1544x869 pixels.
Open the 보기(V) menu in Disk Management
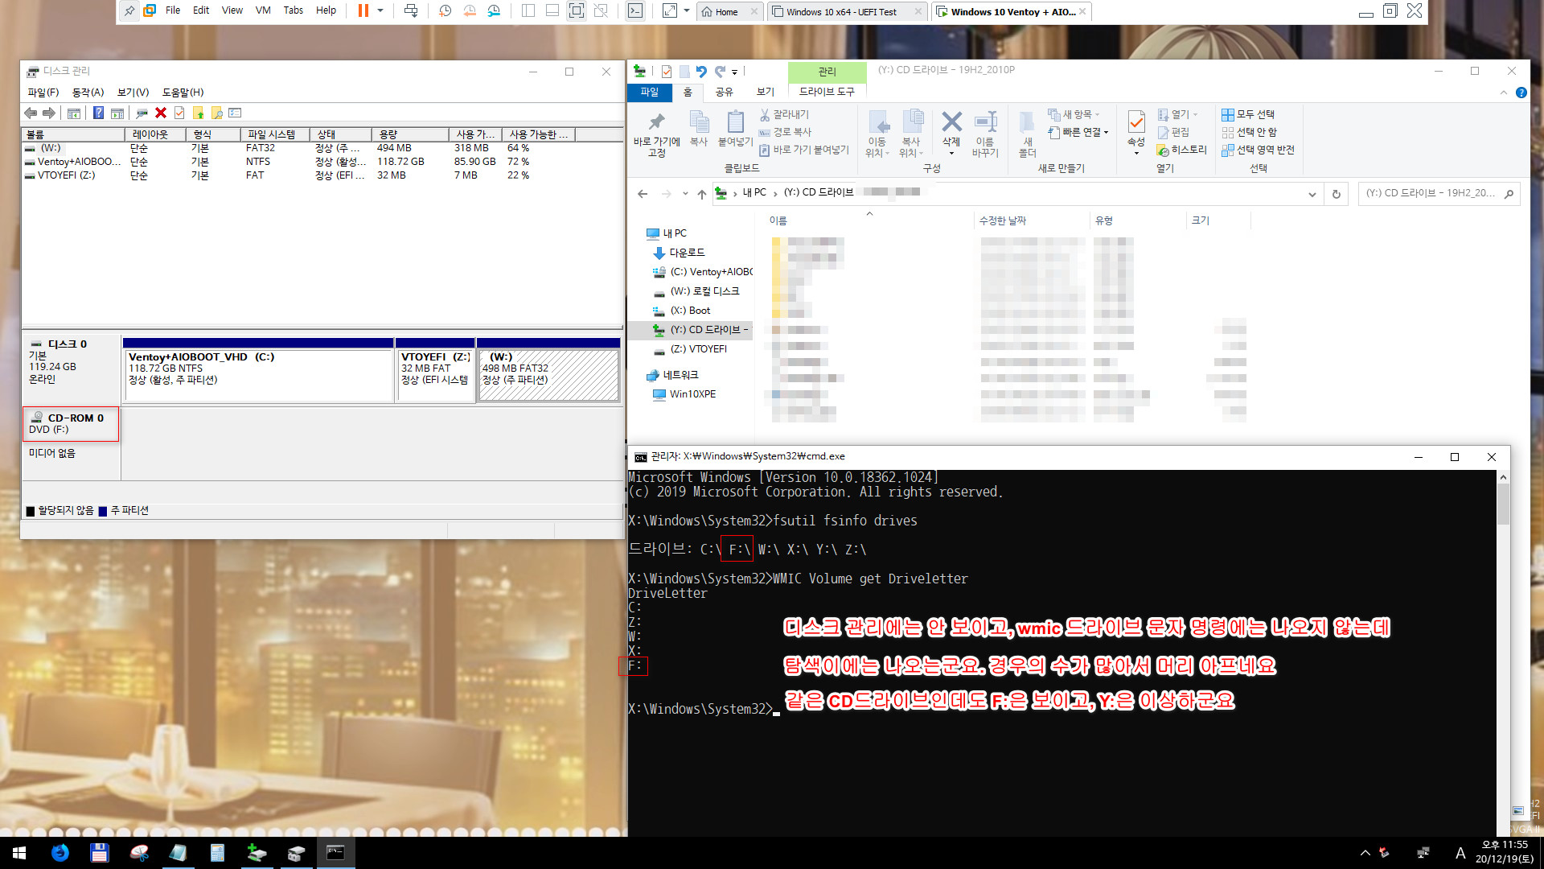coord(133,93)
